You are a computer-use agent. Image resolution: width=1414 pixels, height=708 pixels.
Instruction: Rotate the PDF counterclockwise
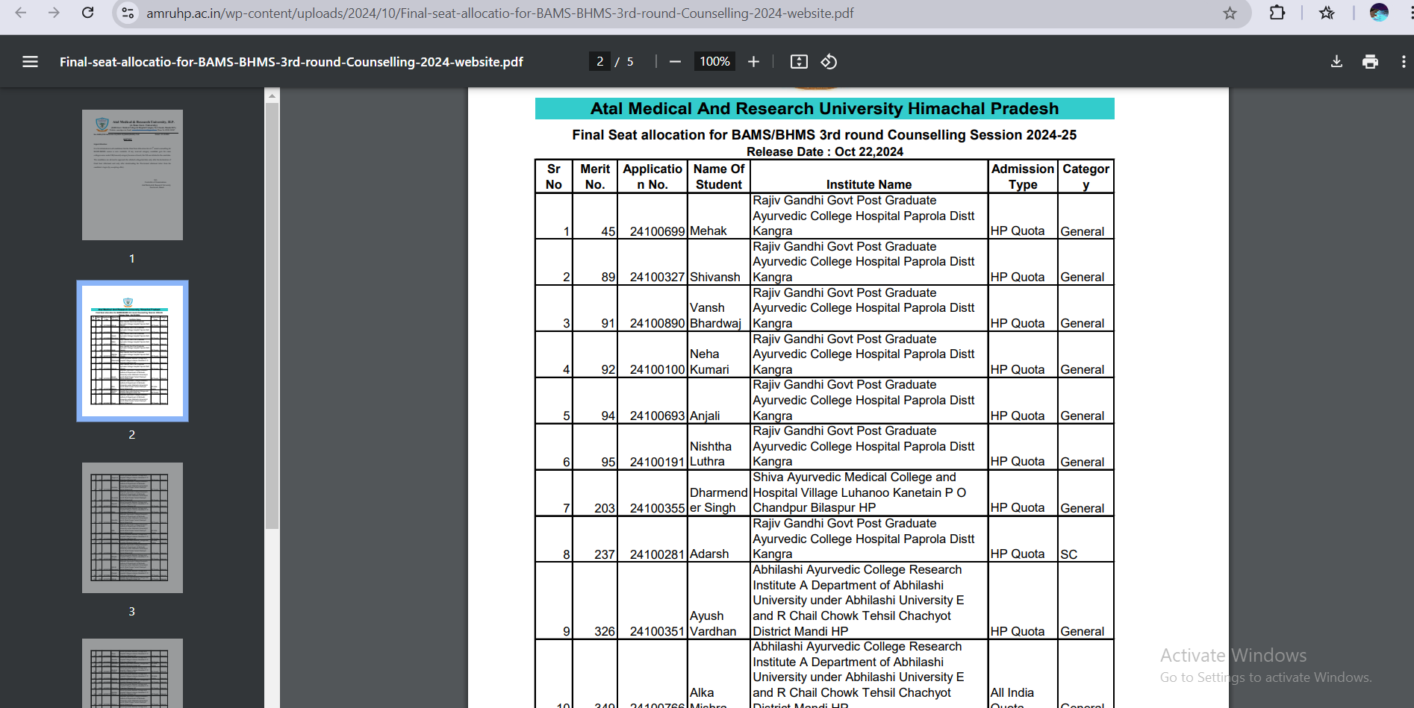(829, 62)
